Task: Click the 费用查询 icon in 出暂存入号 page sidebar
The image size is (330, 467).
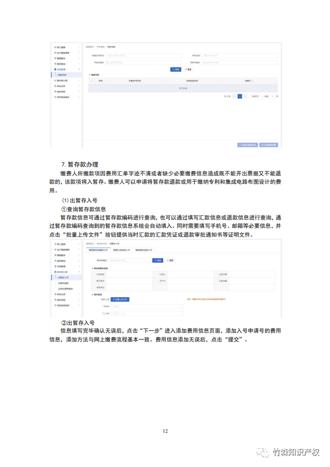Action: coord(55,260)
